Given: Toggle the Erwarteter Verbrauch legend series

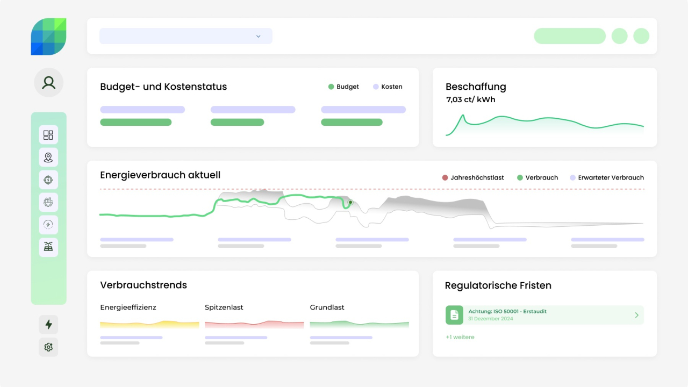Looking at the screenshot, I should pyautogui.click(x=607, y=177).
